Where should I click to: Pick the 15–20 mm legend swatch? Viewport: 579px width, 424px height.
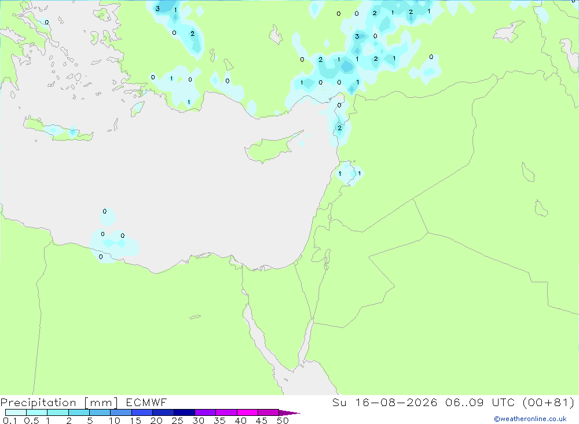(142, 412)
